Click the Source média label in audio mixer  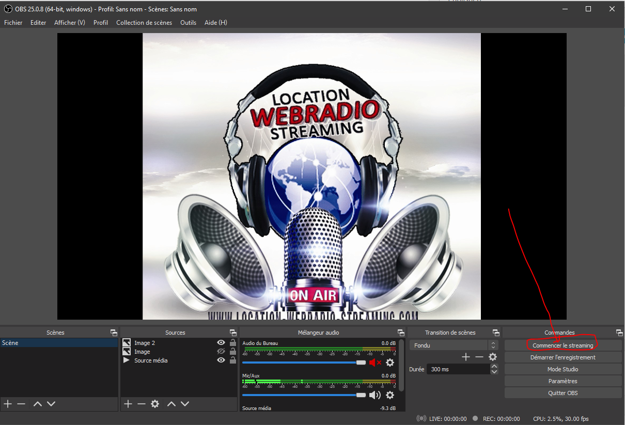[257, 408]
